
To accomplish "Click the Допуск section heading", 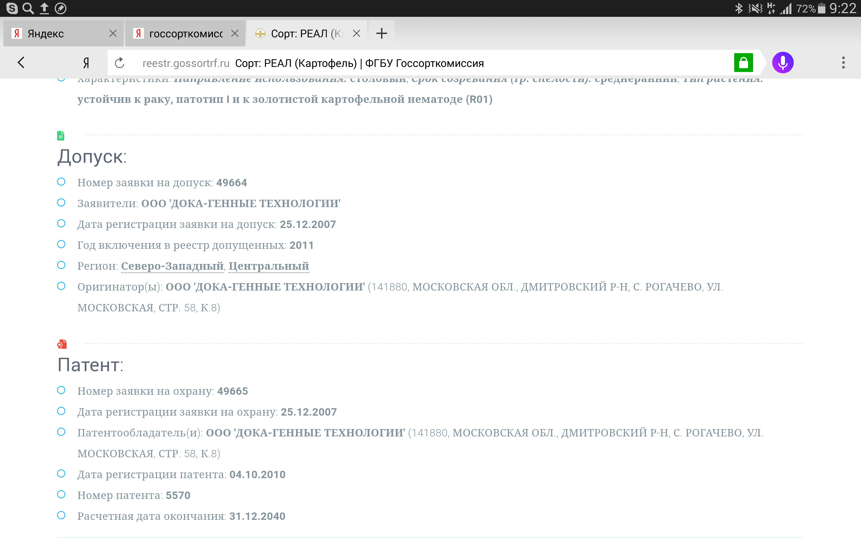I will coord(92,157).
